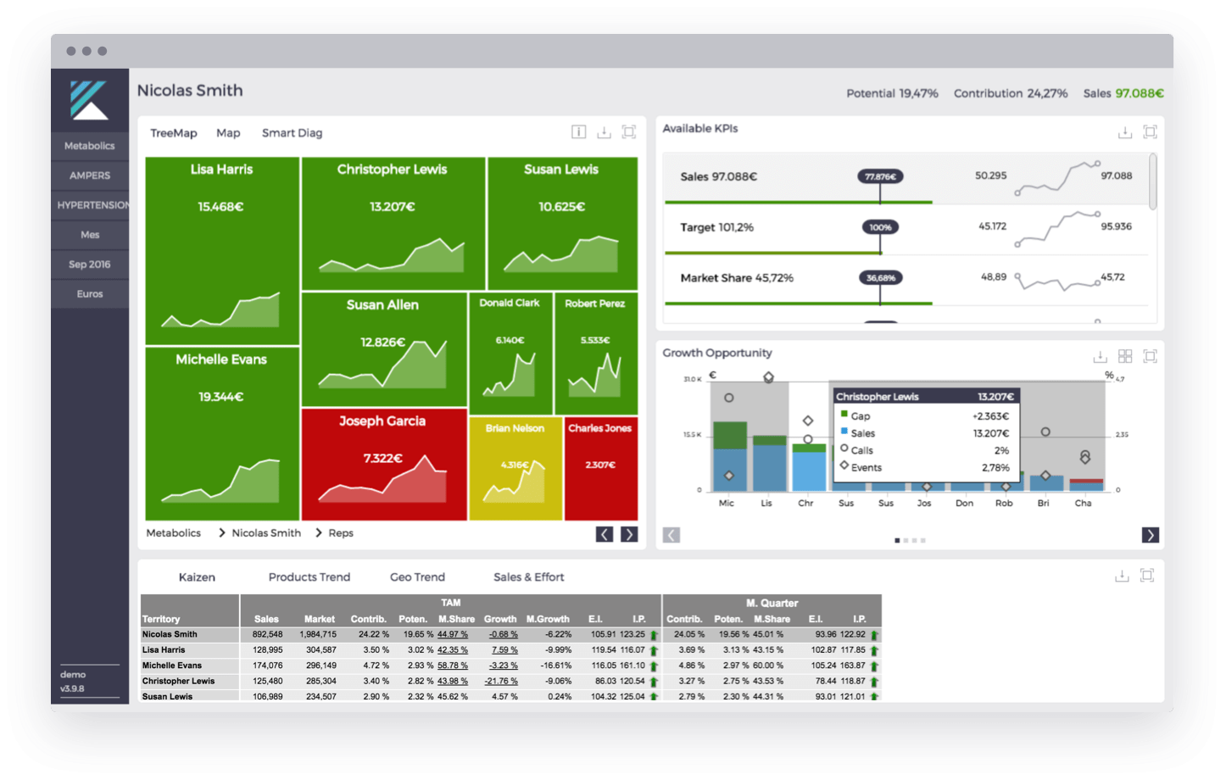Click the next arrow below the treemap
Viewport: 1226px width, 780px height.
pyautogui.click(x=629, y=534)
